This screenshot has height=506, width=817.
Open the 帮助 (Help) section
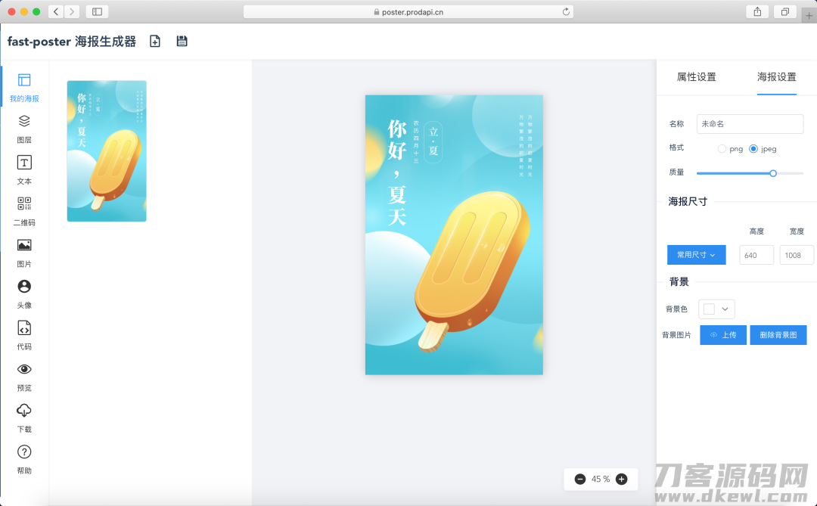pyautogui.click(x=24, y=459)
